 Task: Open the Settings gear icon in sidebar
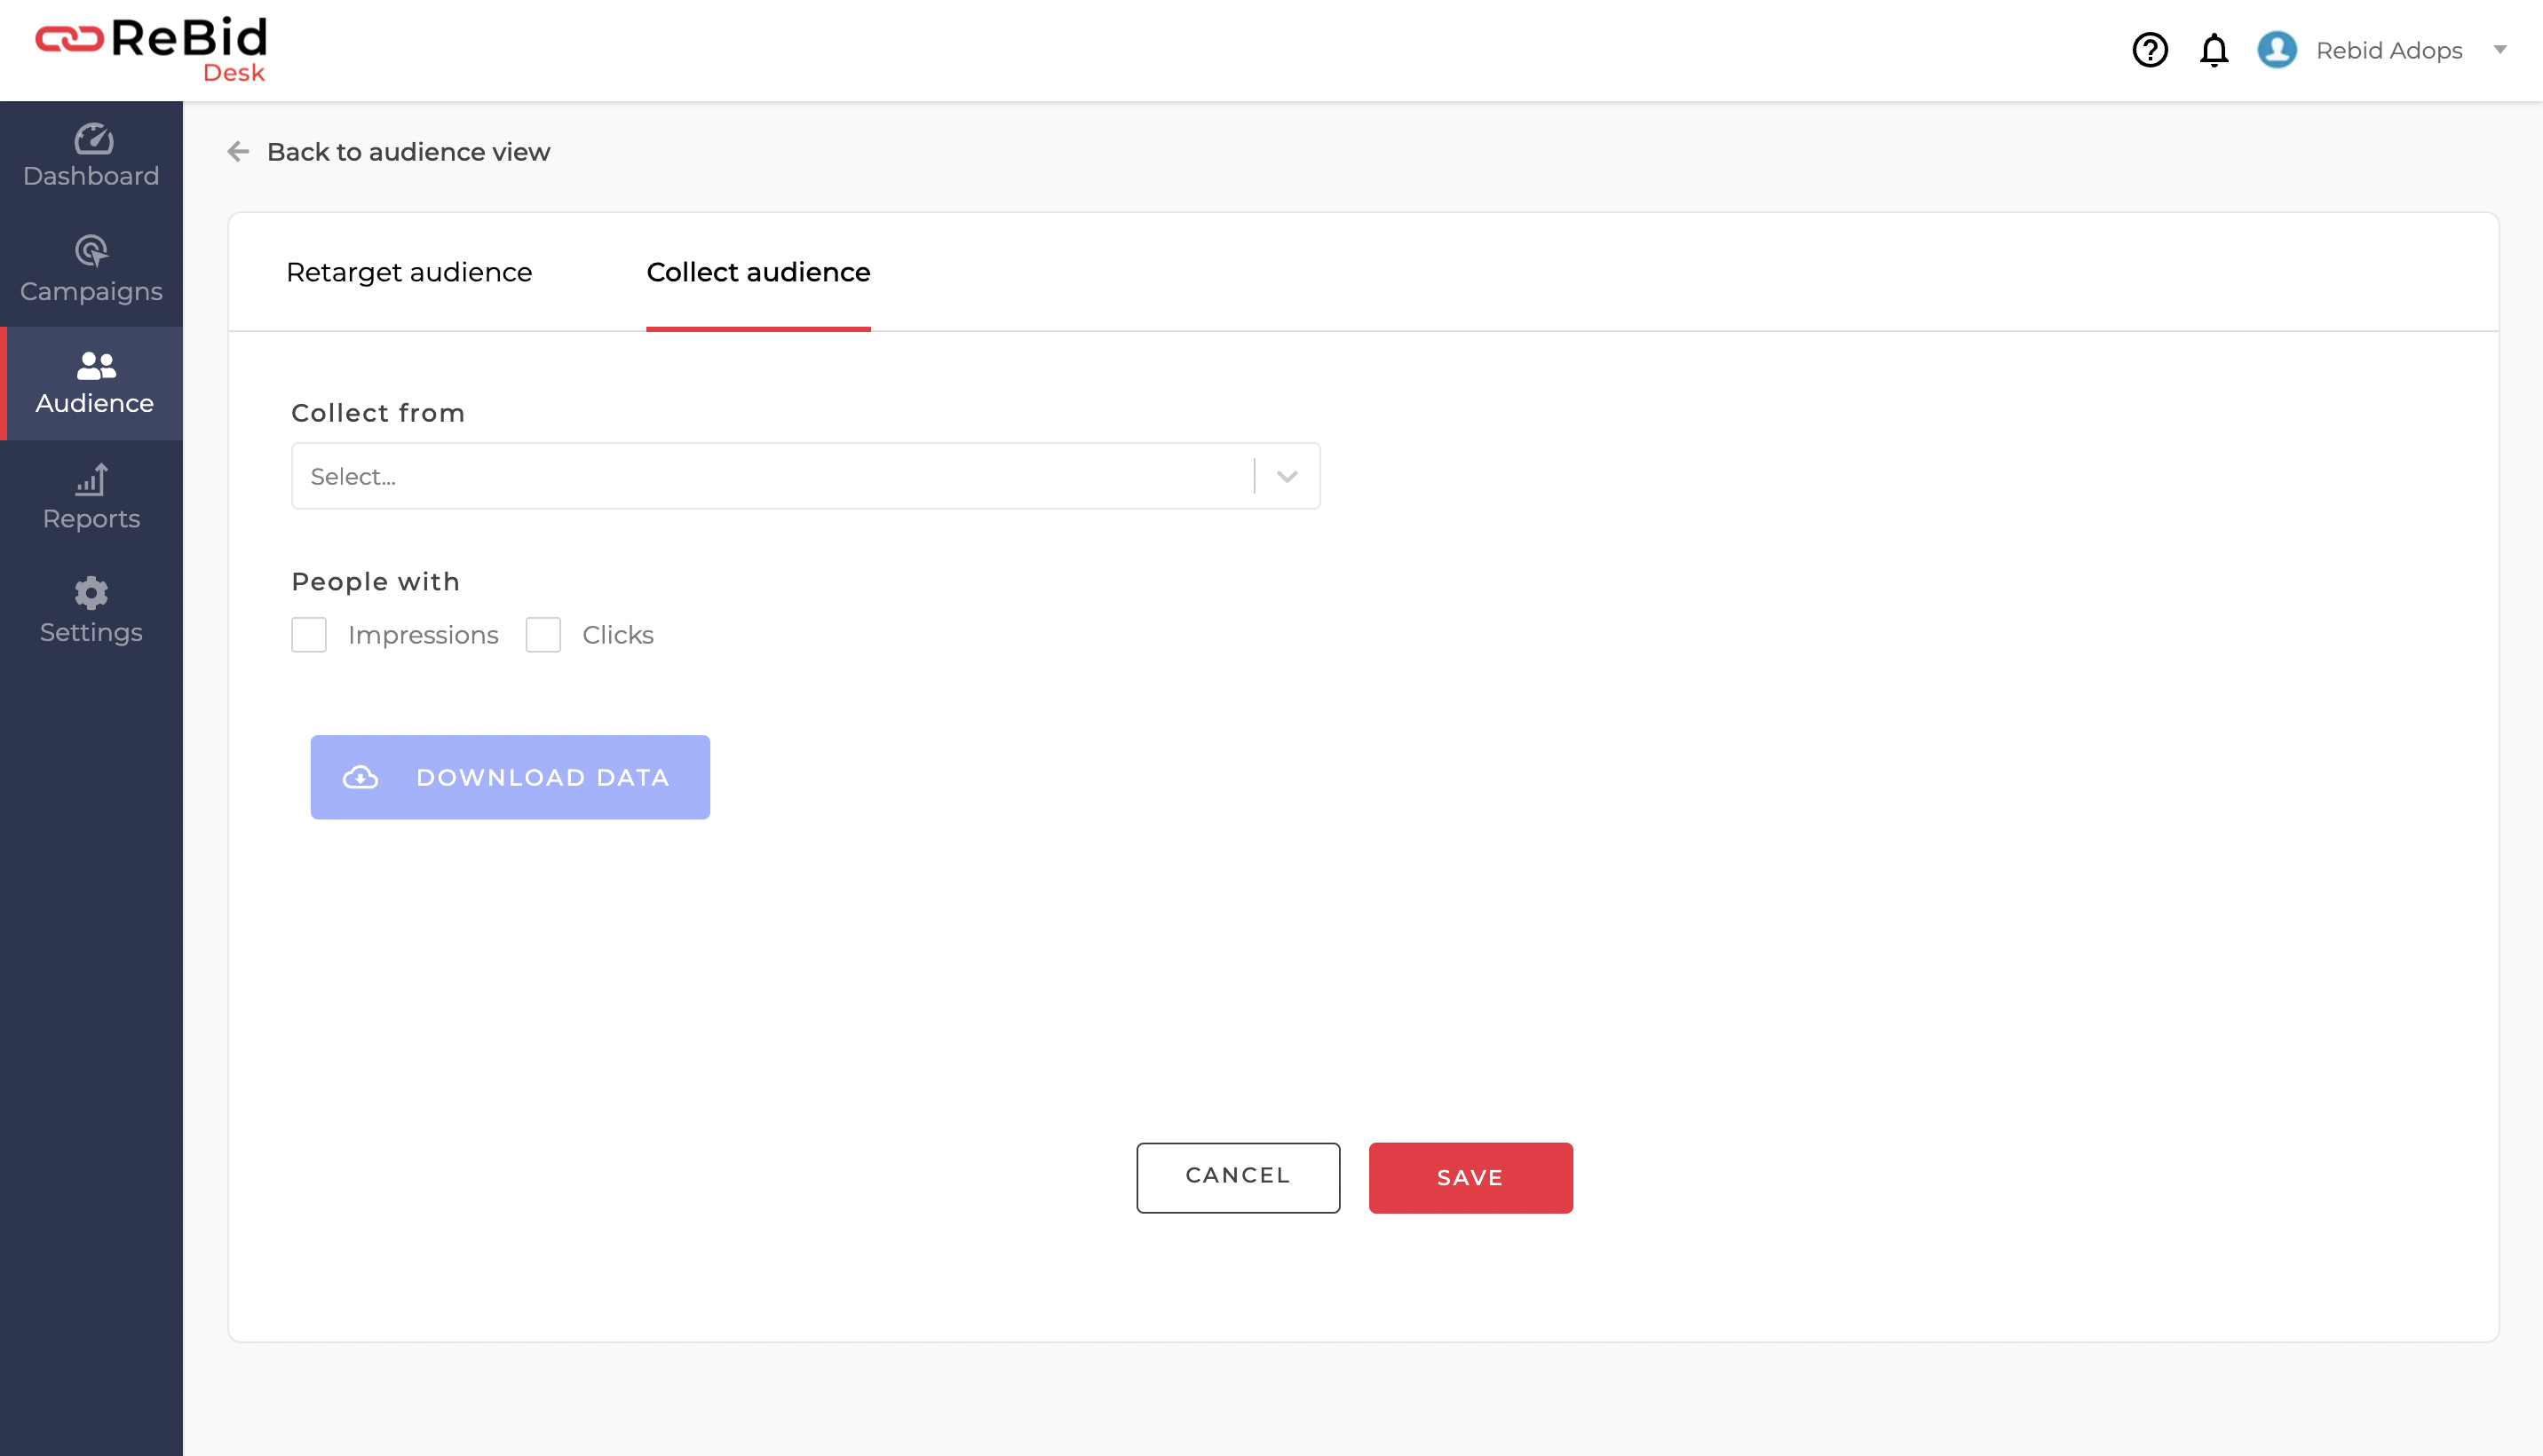coord(92,593)
